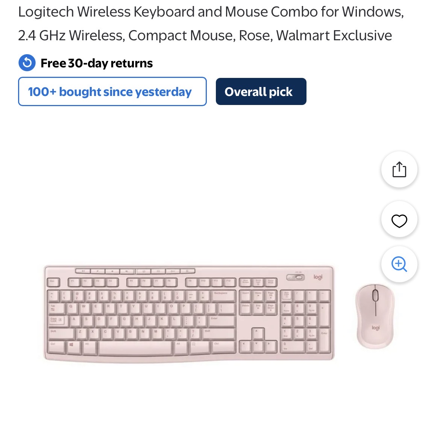This screenshot has height=423, width=440.
Task: Open image zoom with magnifier plus icon
Action: point(399,264)
